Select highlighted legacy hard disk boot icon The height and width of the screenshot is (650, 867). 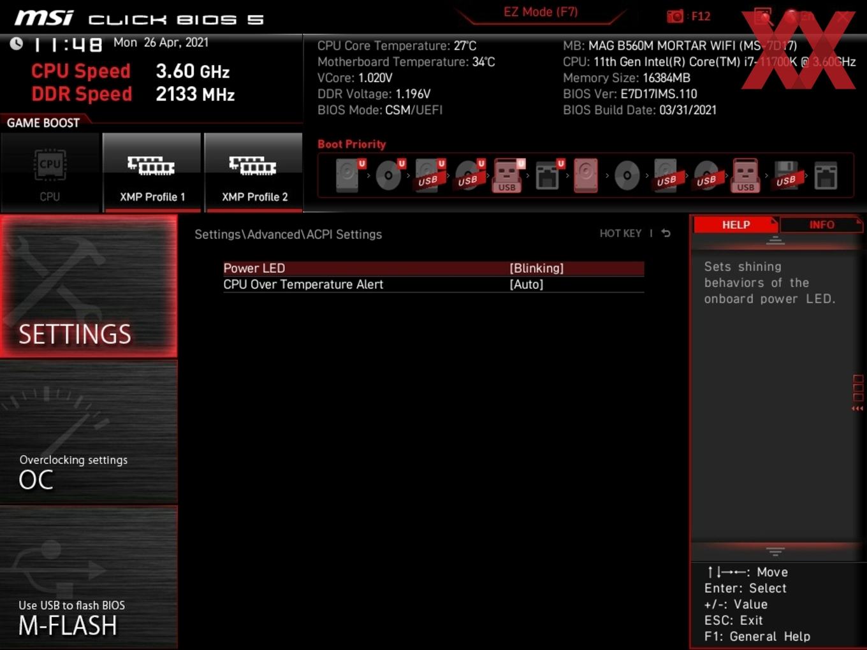586,175
